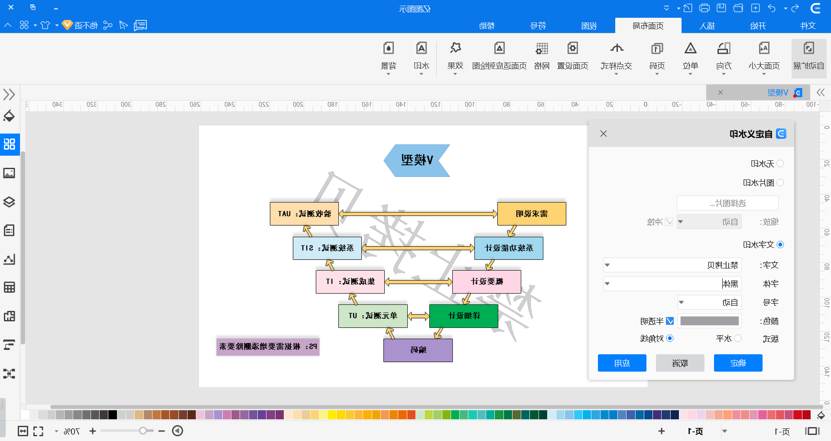
Task: Select the V模型 title shape on canvas
Action: [x=417, y=160]
